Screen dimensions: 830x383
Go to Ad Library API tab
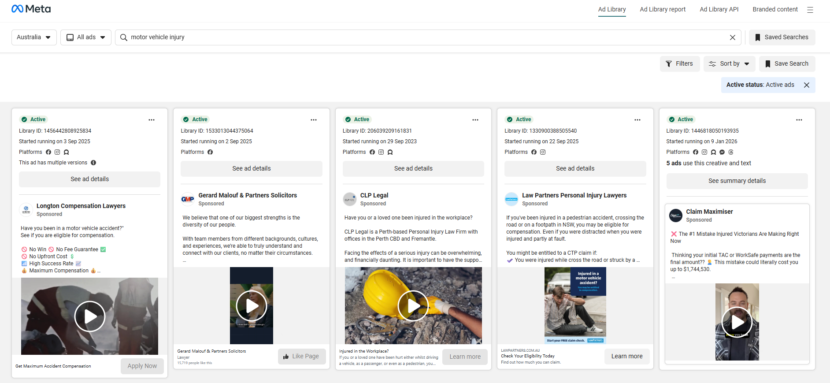pyautogui.click(x=719, y=9)
